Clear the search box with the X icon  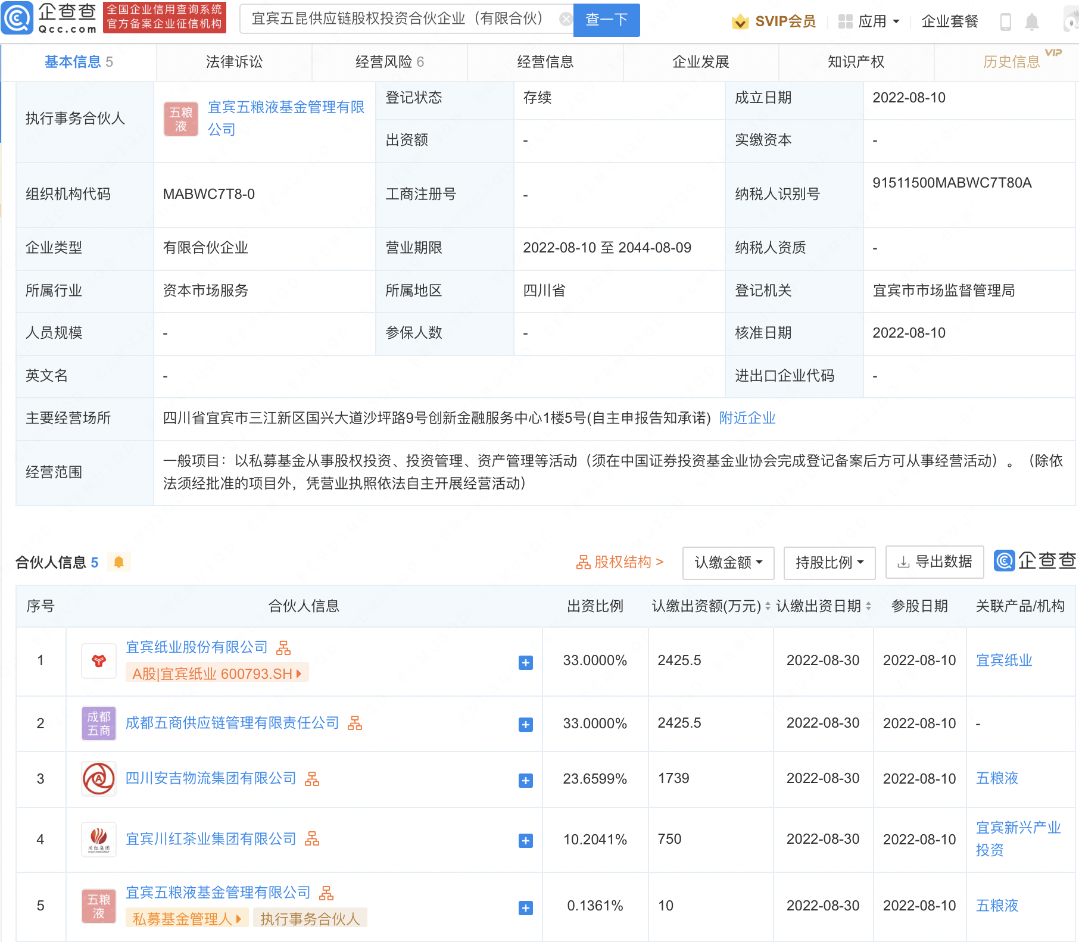tap(566, 19)
